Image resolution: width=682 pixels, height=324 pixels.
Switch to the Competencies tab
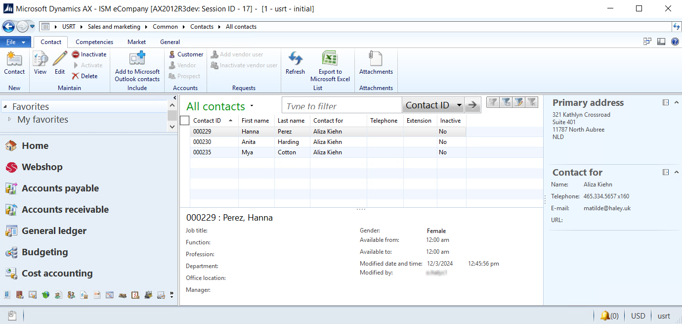[94, 42]
